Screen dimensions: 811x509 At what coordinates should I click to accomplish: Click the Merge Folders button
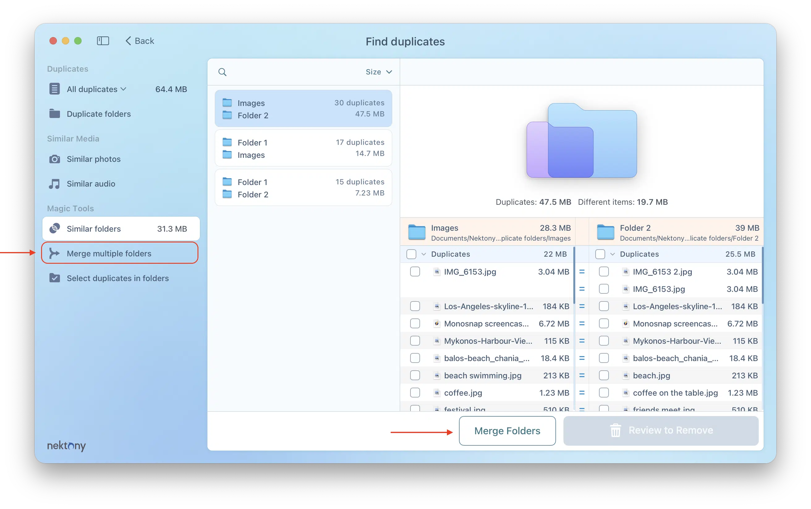(x=507, y=431)
